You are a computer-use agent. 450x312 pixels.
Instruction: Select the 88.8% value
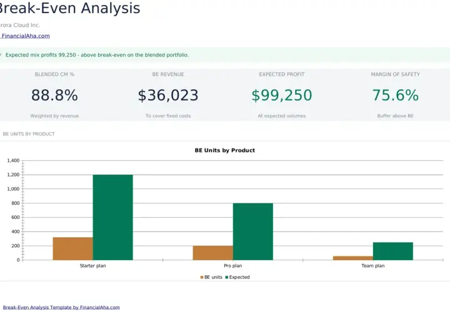[x=54, y=95]
